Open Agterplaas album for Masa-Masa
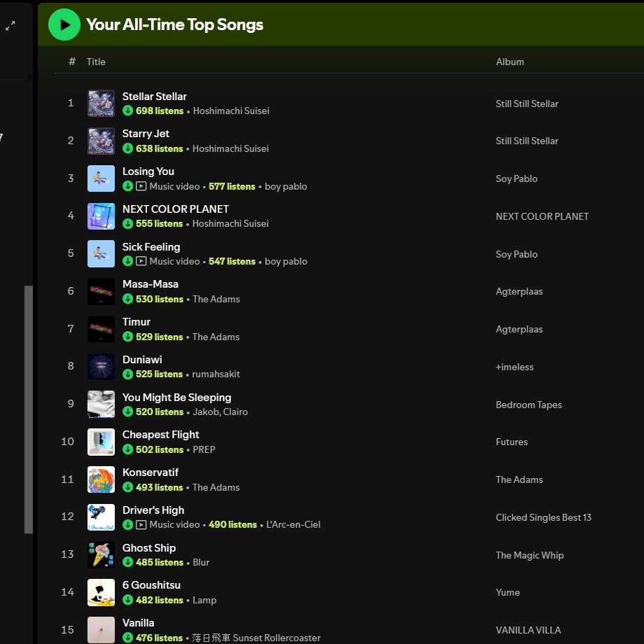 point(519,292)
